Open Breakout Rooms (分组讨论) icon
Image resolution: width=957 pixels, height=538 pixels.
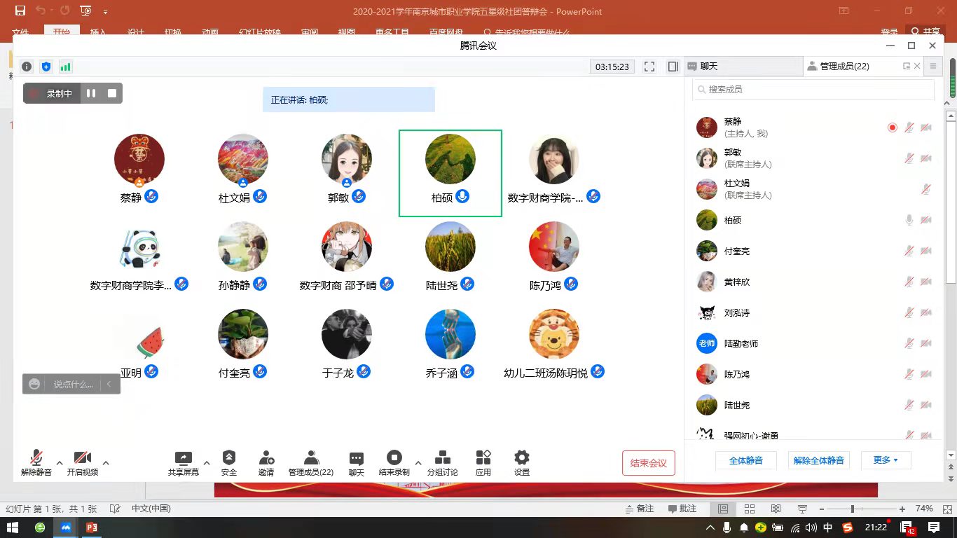[x=443, y=462]
